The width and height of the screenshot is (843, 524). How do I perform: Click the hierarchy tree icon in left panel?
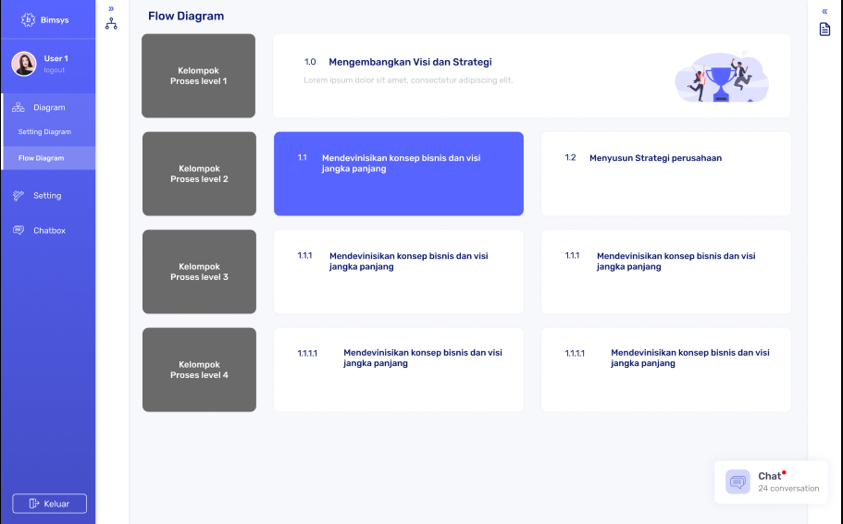pos(111,24)
